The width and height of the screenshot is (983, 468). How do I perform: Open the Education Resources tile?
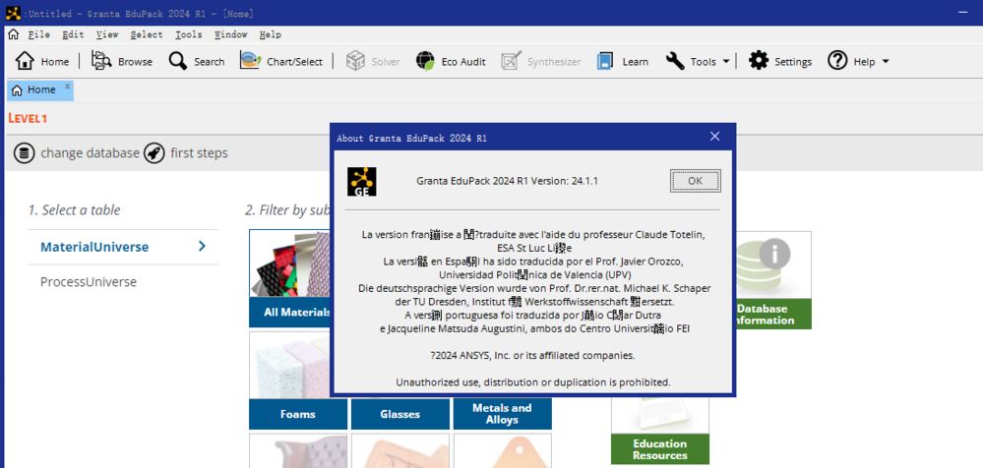click(x=660, y=431)
